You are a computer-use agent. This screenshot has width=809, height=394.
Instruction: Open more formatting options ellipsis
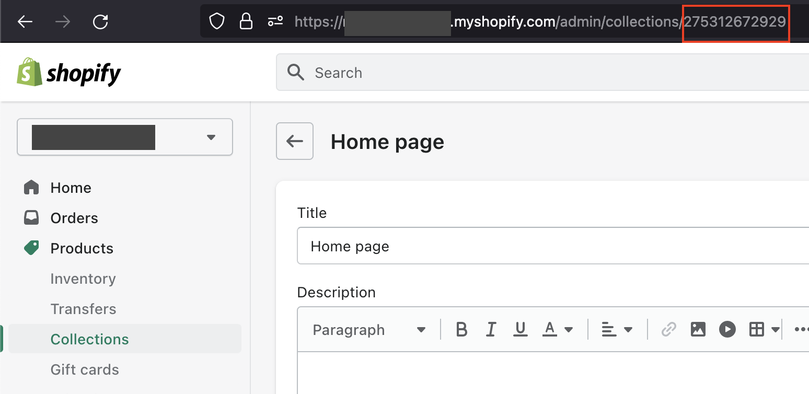pyautogui.click(x=801, y=330)
